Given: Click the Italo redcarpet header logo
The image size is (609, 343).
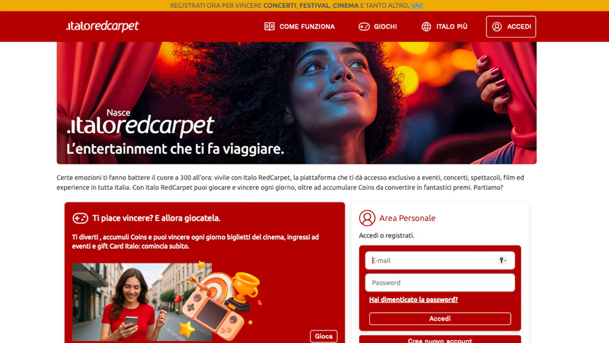Looking at the screenshot, I should click(102, 26).
